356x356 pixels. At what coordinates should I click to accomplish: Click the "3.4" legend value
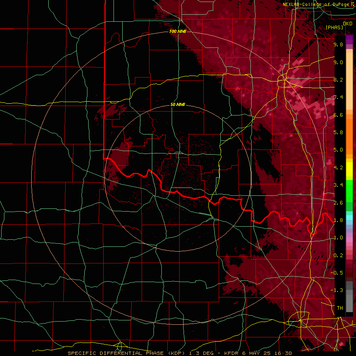(338, 185)
